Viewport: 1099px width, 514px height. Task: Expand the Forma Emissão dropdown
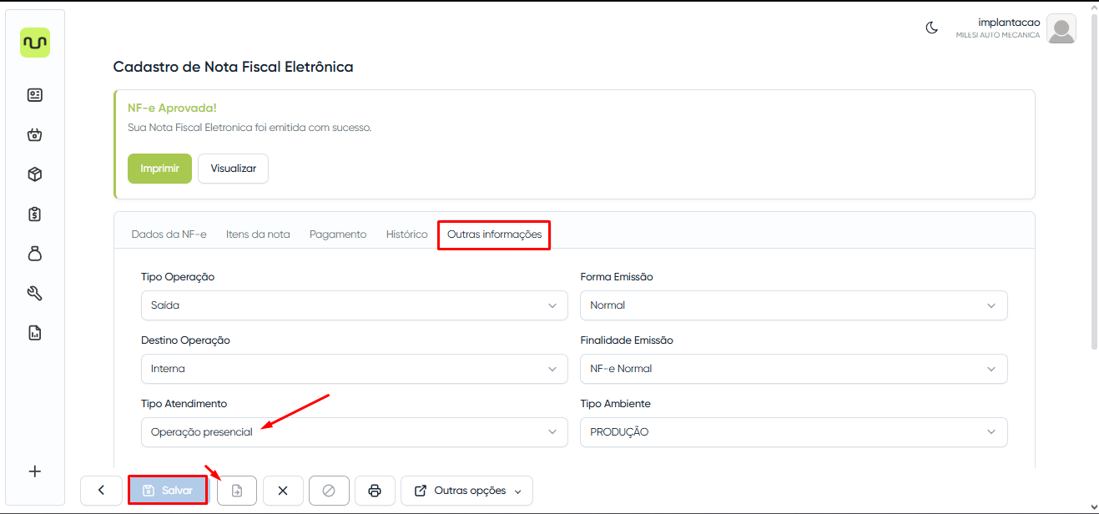pos(793,305)
